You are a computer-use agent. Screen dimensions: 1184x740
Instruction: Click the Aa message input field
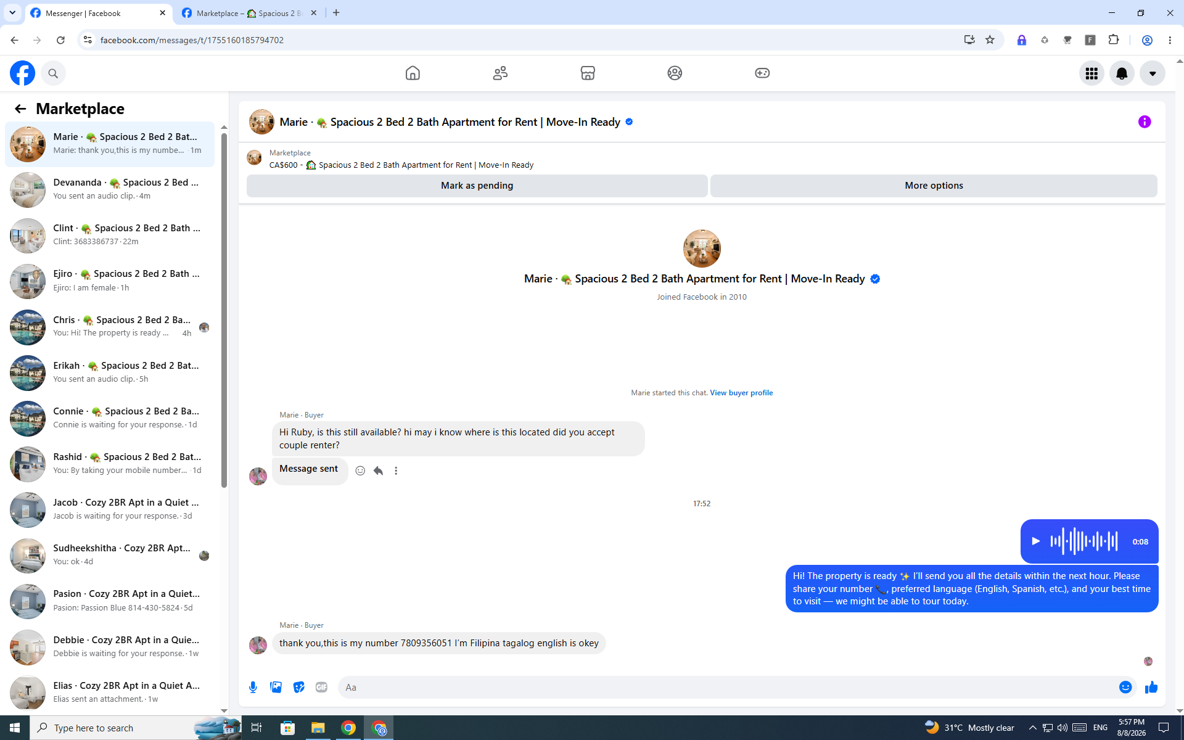(728, 688)
